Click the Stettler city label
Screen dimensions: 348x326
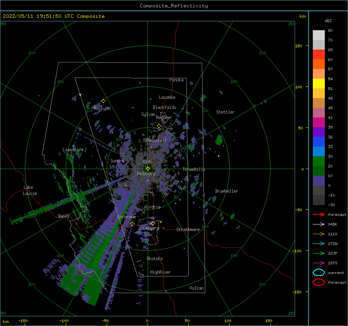tap(225, 112)
